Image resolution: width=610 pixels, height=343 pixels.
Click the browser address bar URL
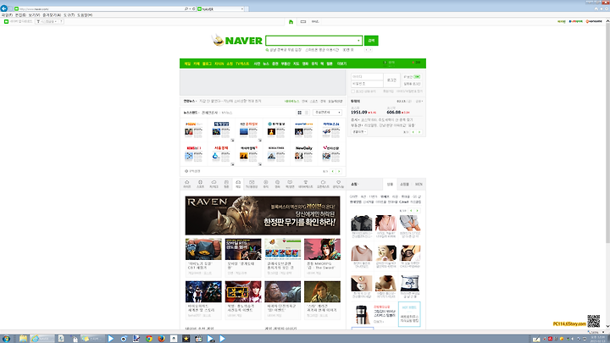click(x=34, y=8)
